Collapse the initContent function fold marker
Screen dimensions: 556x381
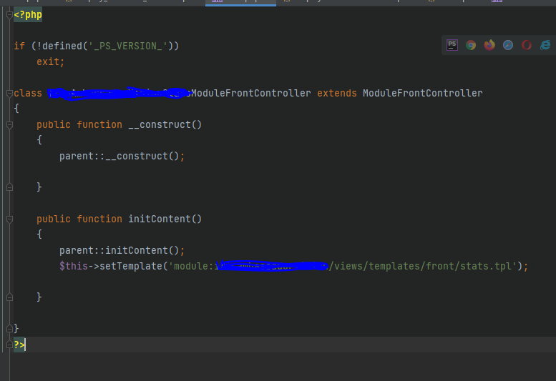(x=9, y=219)
